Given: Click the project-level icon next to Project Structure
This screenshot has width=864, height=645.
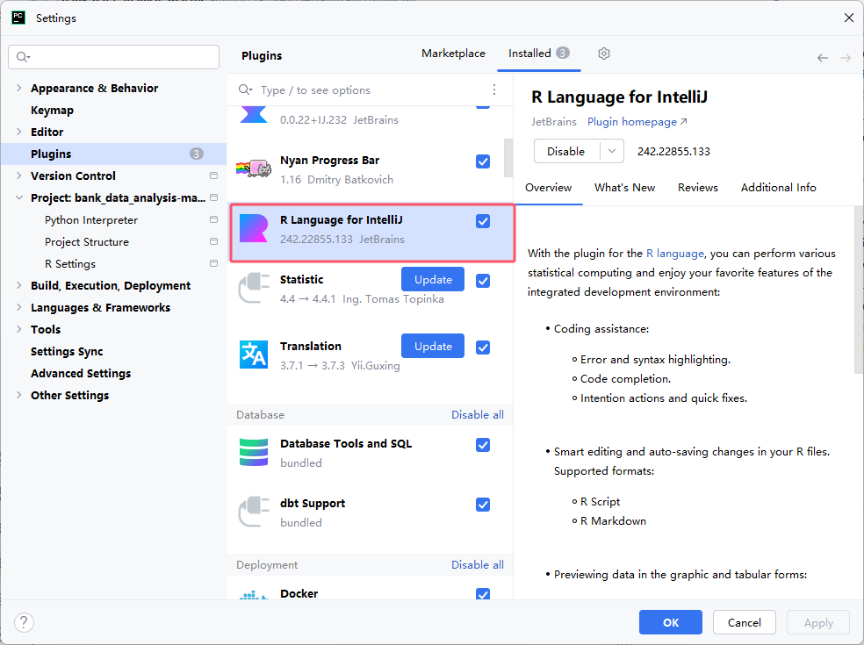Looking at the screenshot, I should pos(213,241).
